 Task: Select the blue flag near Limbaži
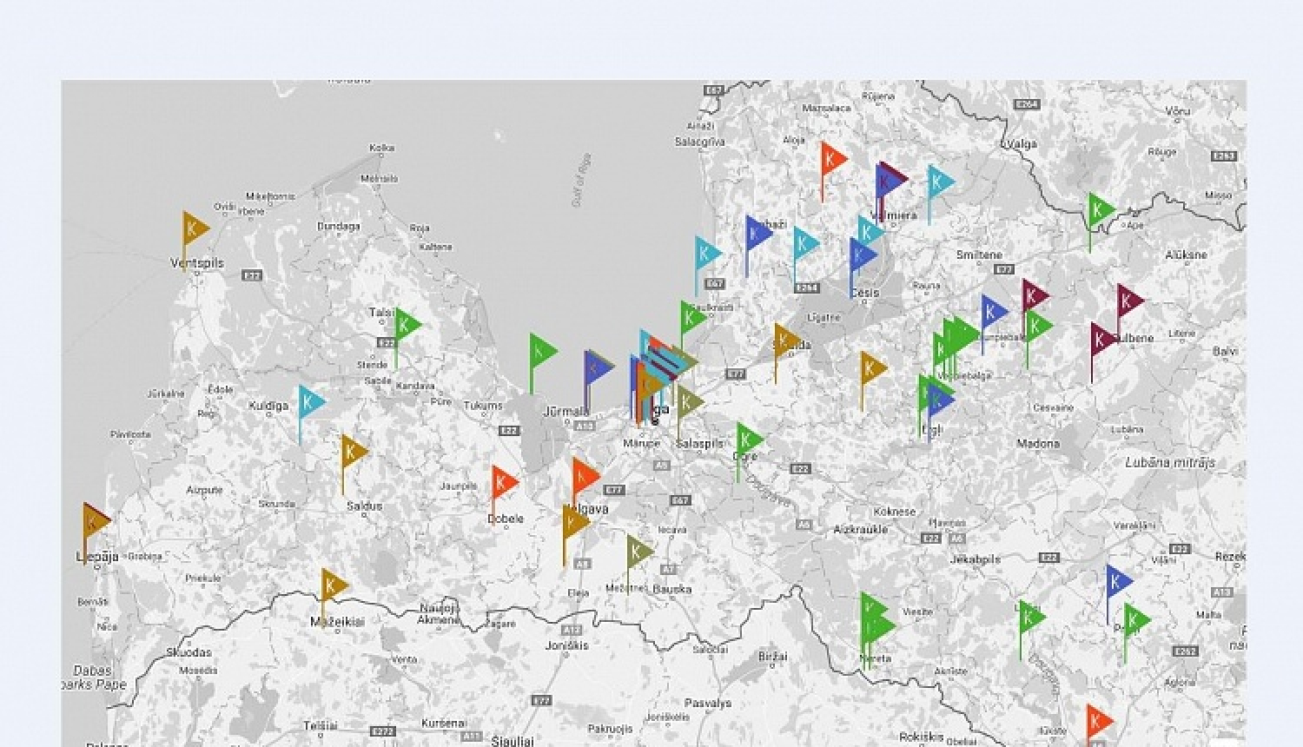(x=756, y=234)
